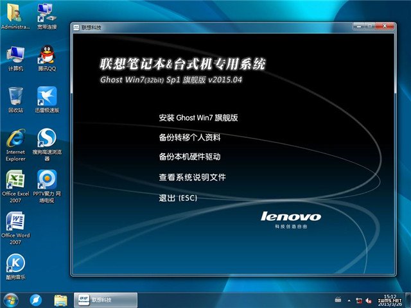Viewport: 411px width, 308px height.
Task: Open 查看系统说明文件 entry
Action: click(x=192, y=177)
